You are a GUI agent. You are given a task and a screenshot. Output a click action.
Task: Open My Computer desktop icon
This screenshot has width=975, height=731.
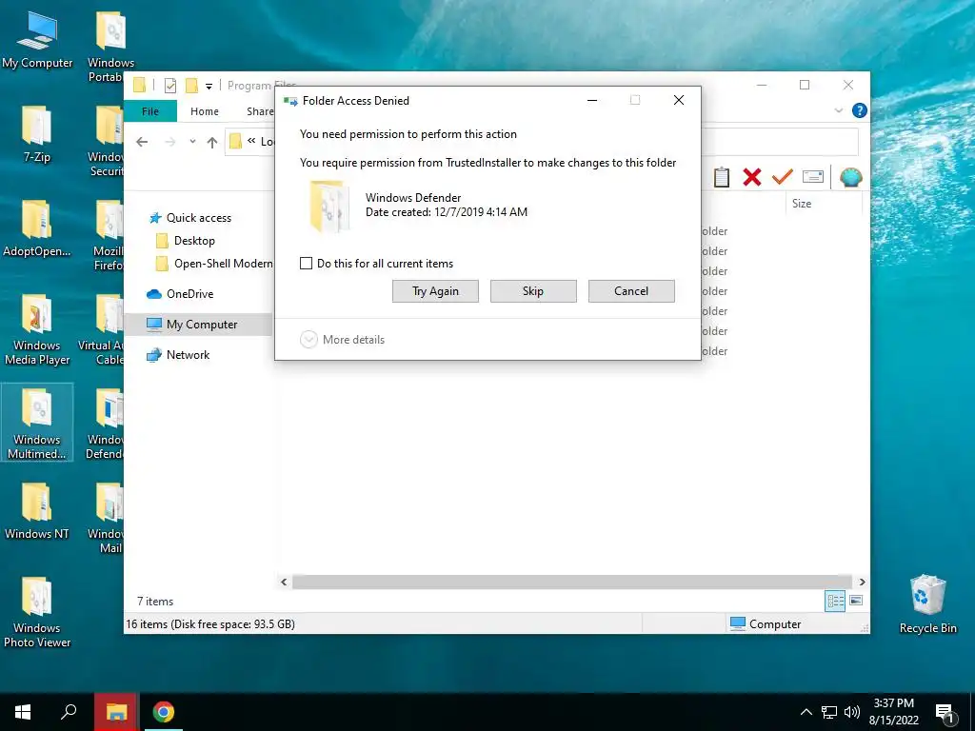(x=37, y=40)
